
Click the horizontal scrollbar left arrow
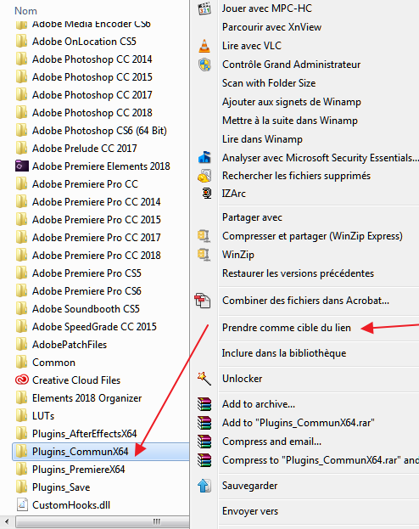pyautogui.click(x=7, y=522)
